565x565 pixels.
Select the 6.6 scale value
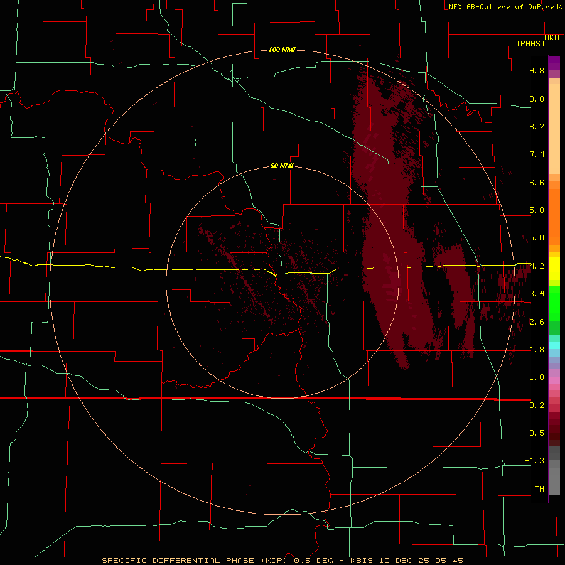pos(537,182)
